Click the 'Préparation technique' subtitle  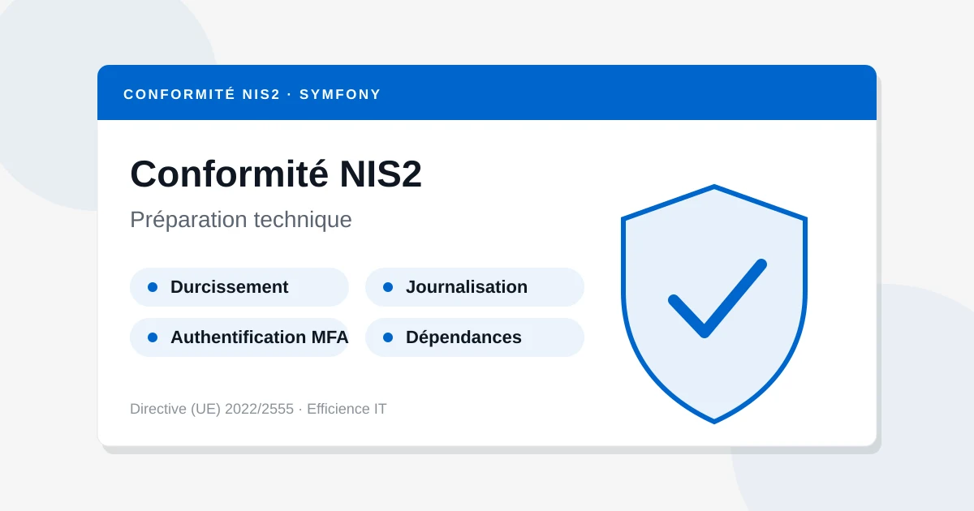point(241,220)
